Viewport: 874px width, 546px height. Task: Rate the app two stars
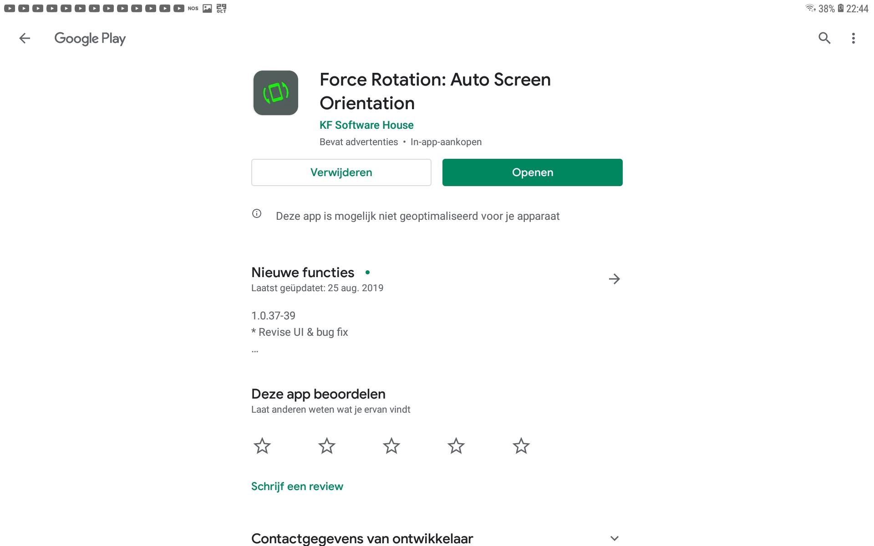327,446
